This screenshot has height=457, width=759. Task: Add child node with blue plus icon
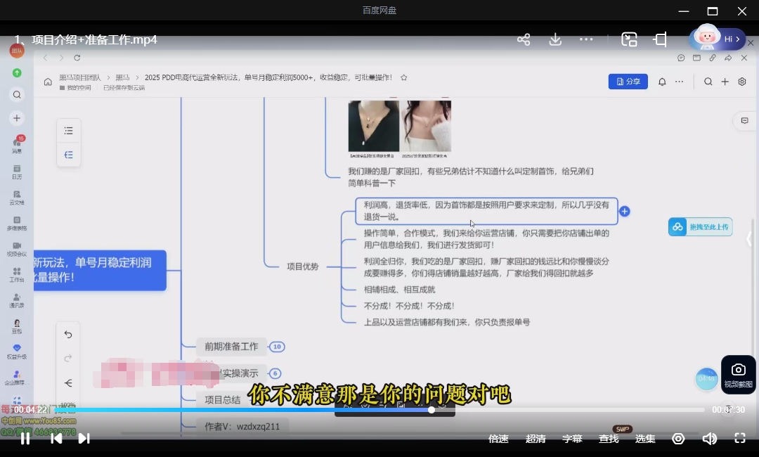[625, 212]
